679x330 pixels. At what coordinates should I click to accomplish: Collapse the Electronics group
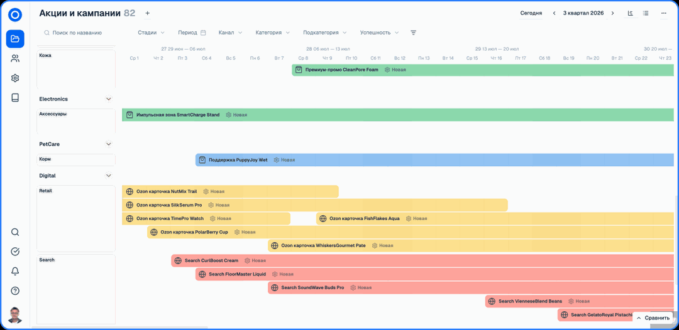pos(109,99)
